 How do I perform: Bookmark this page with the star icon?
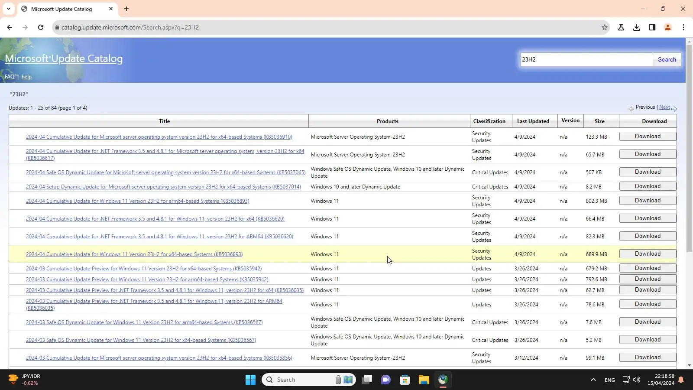click(605, 27)
